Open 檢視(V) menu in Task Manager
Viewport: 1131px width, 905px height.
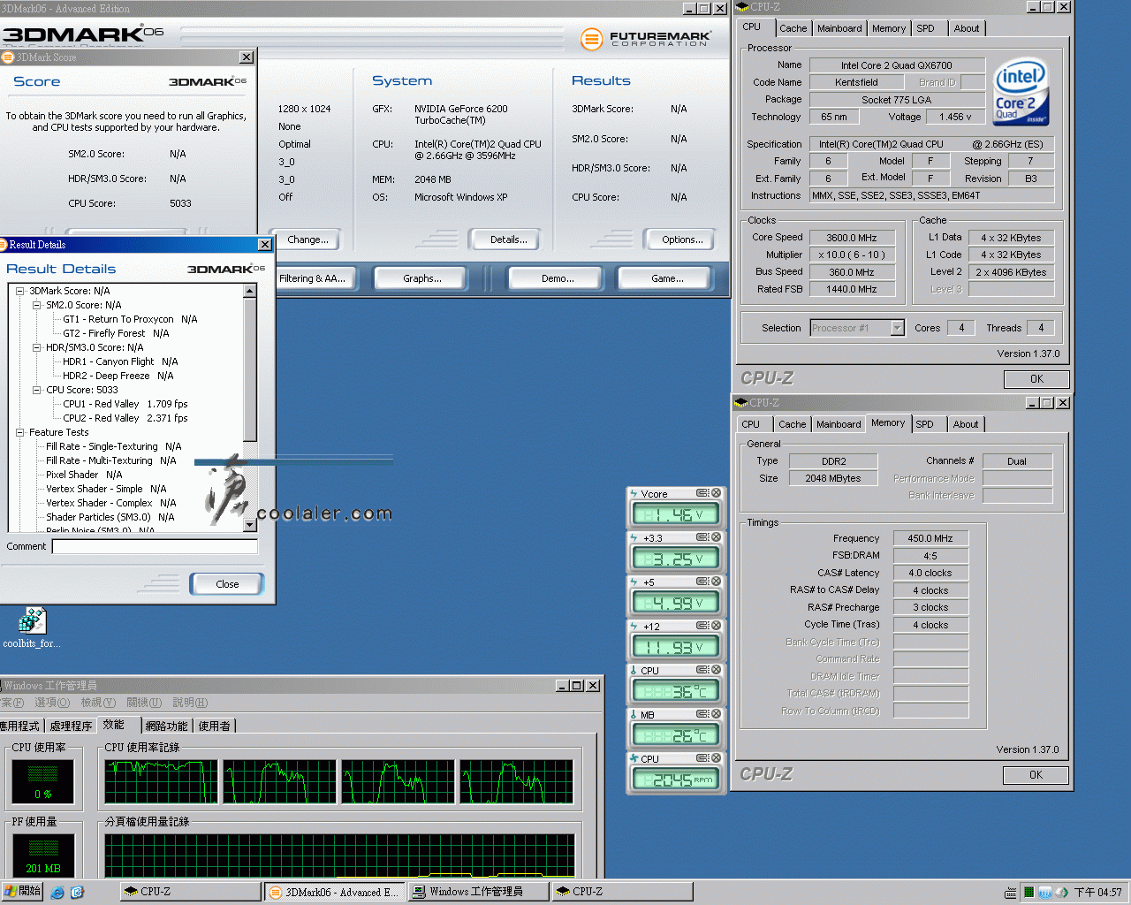pos(98,703)
